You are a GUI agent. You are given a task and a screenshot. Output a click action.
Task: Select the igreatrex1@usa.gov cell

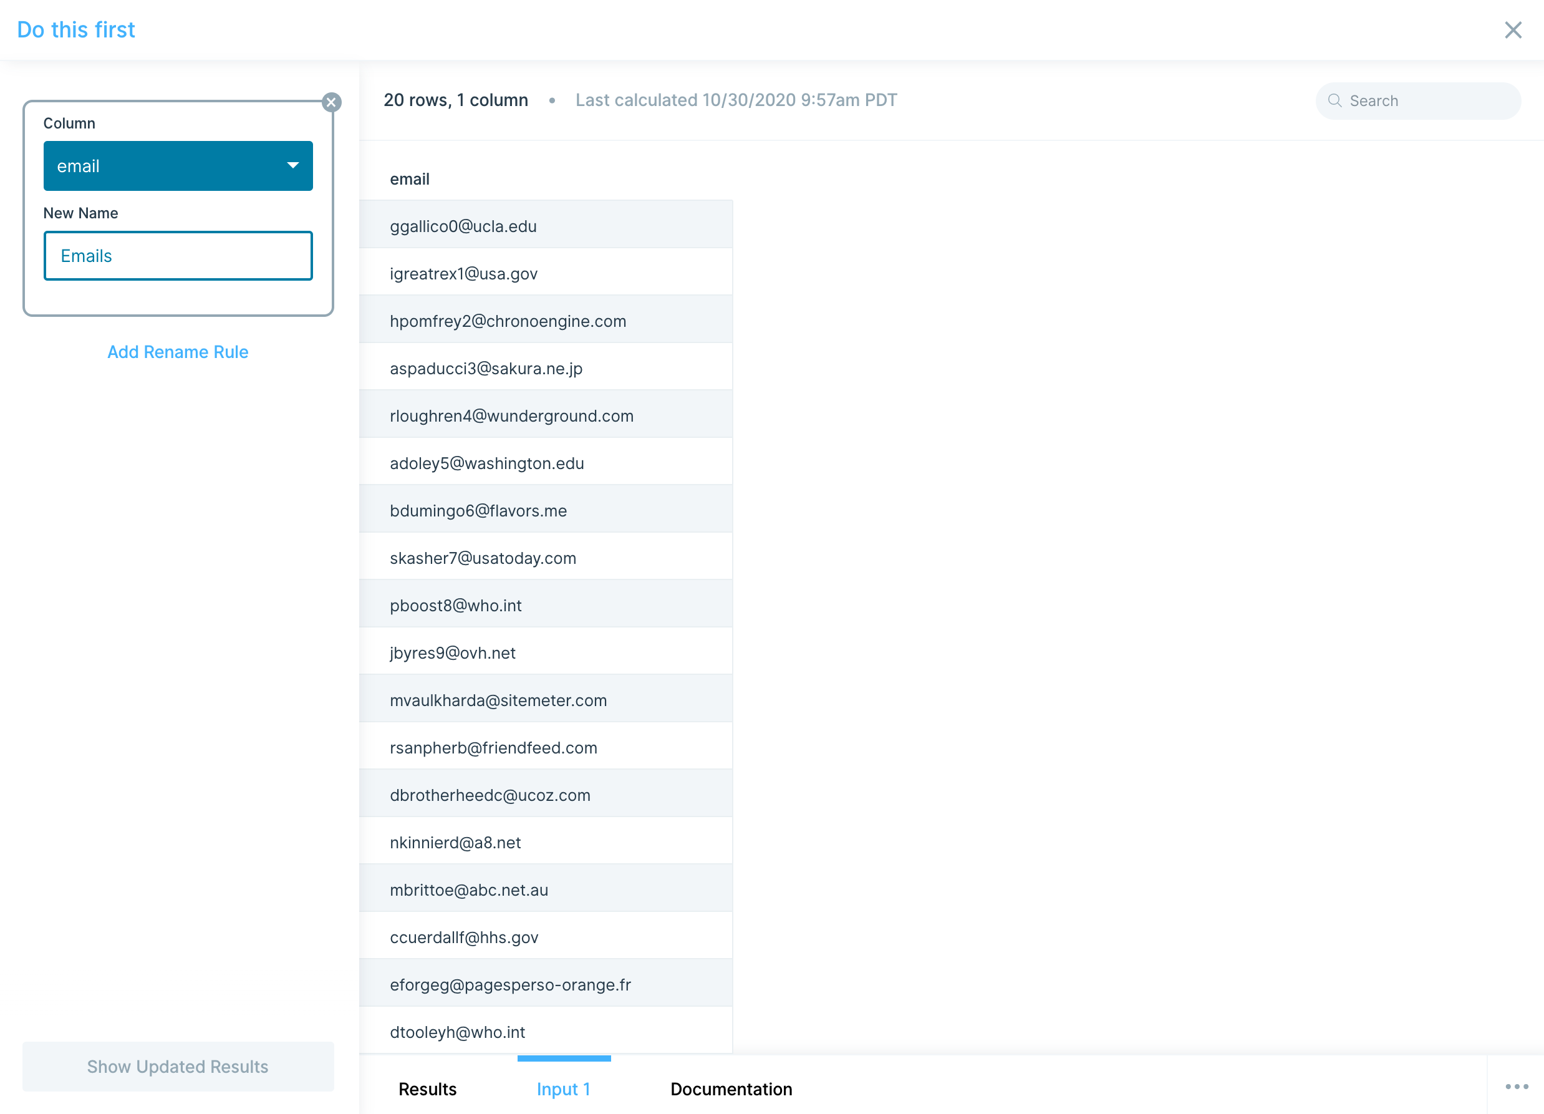click(x=546, y=273)
